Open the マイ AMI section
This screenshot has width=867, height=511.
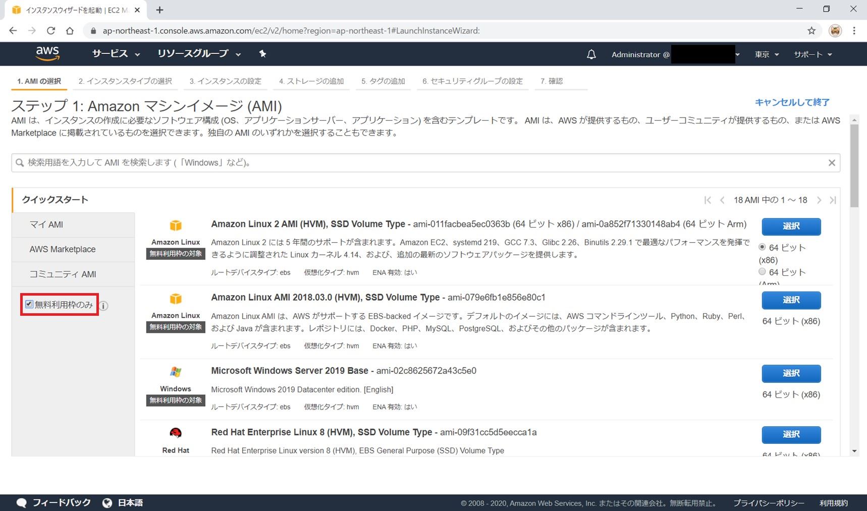point(73,224)
